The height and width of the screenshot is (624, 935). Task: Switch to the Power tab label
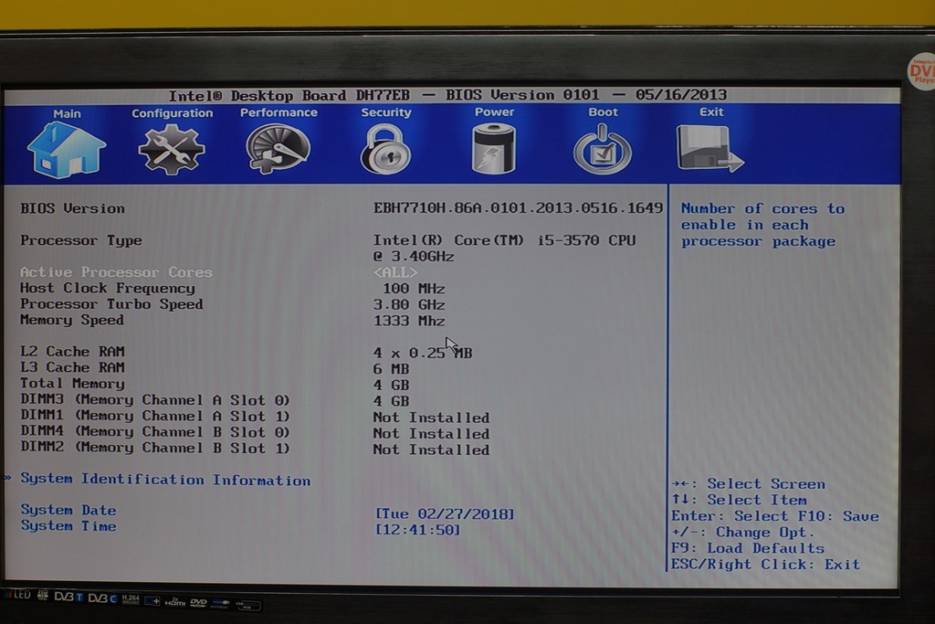494,112
